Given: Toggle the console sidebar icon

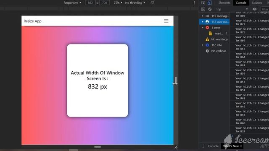Looking at the screenshot, I should point(203,9).
